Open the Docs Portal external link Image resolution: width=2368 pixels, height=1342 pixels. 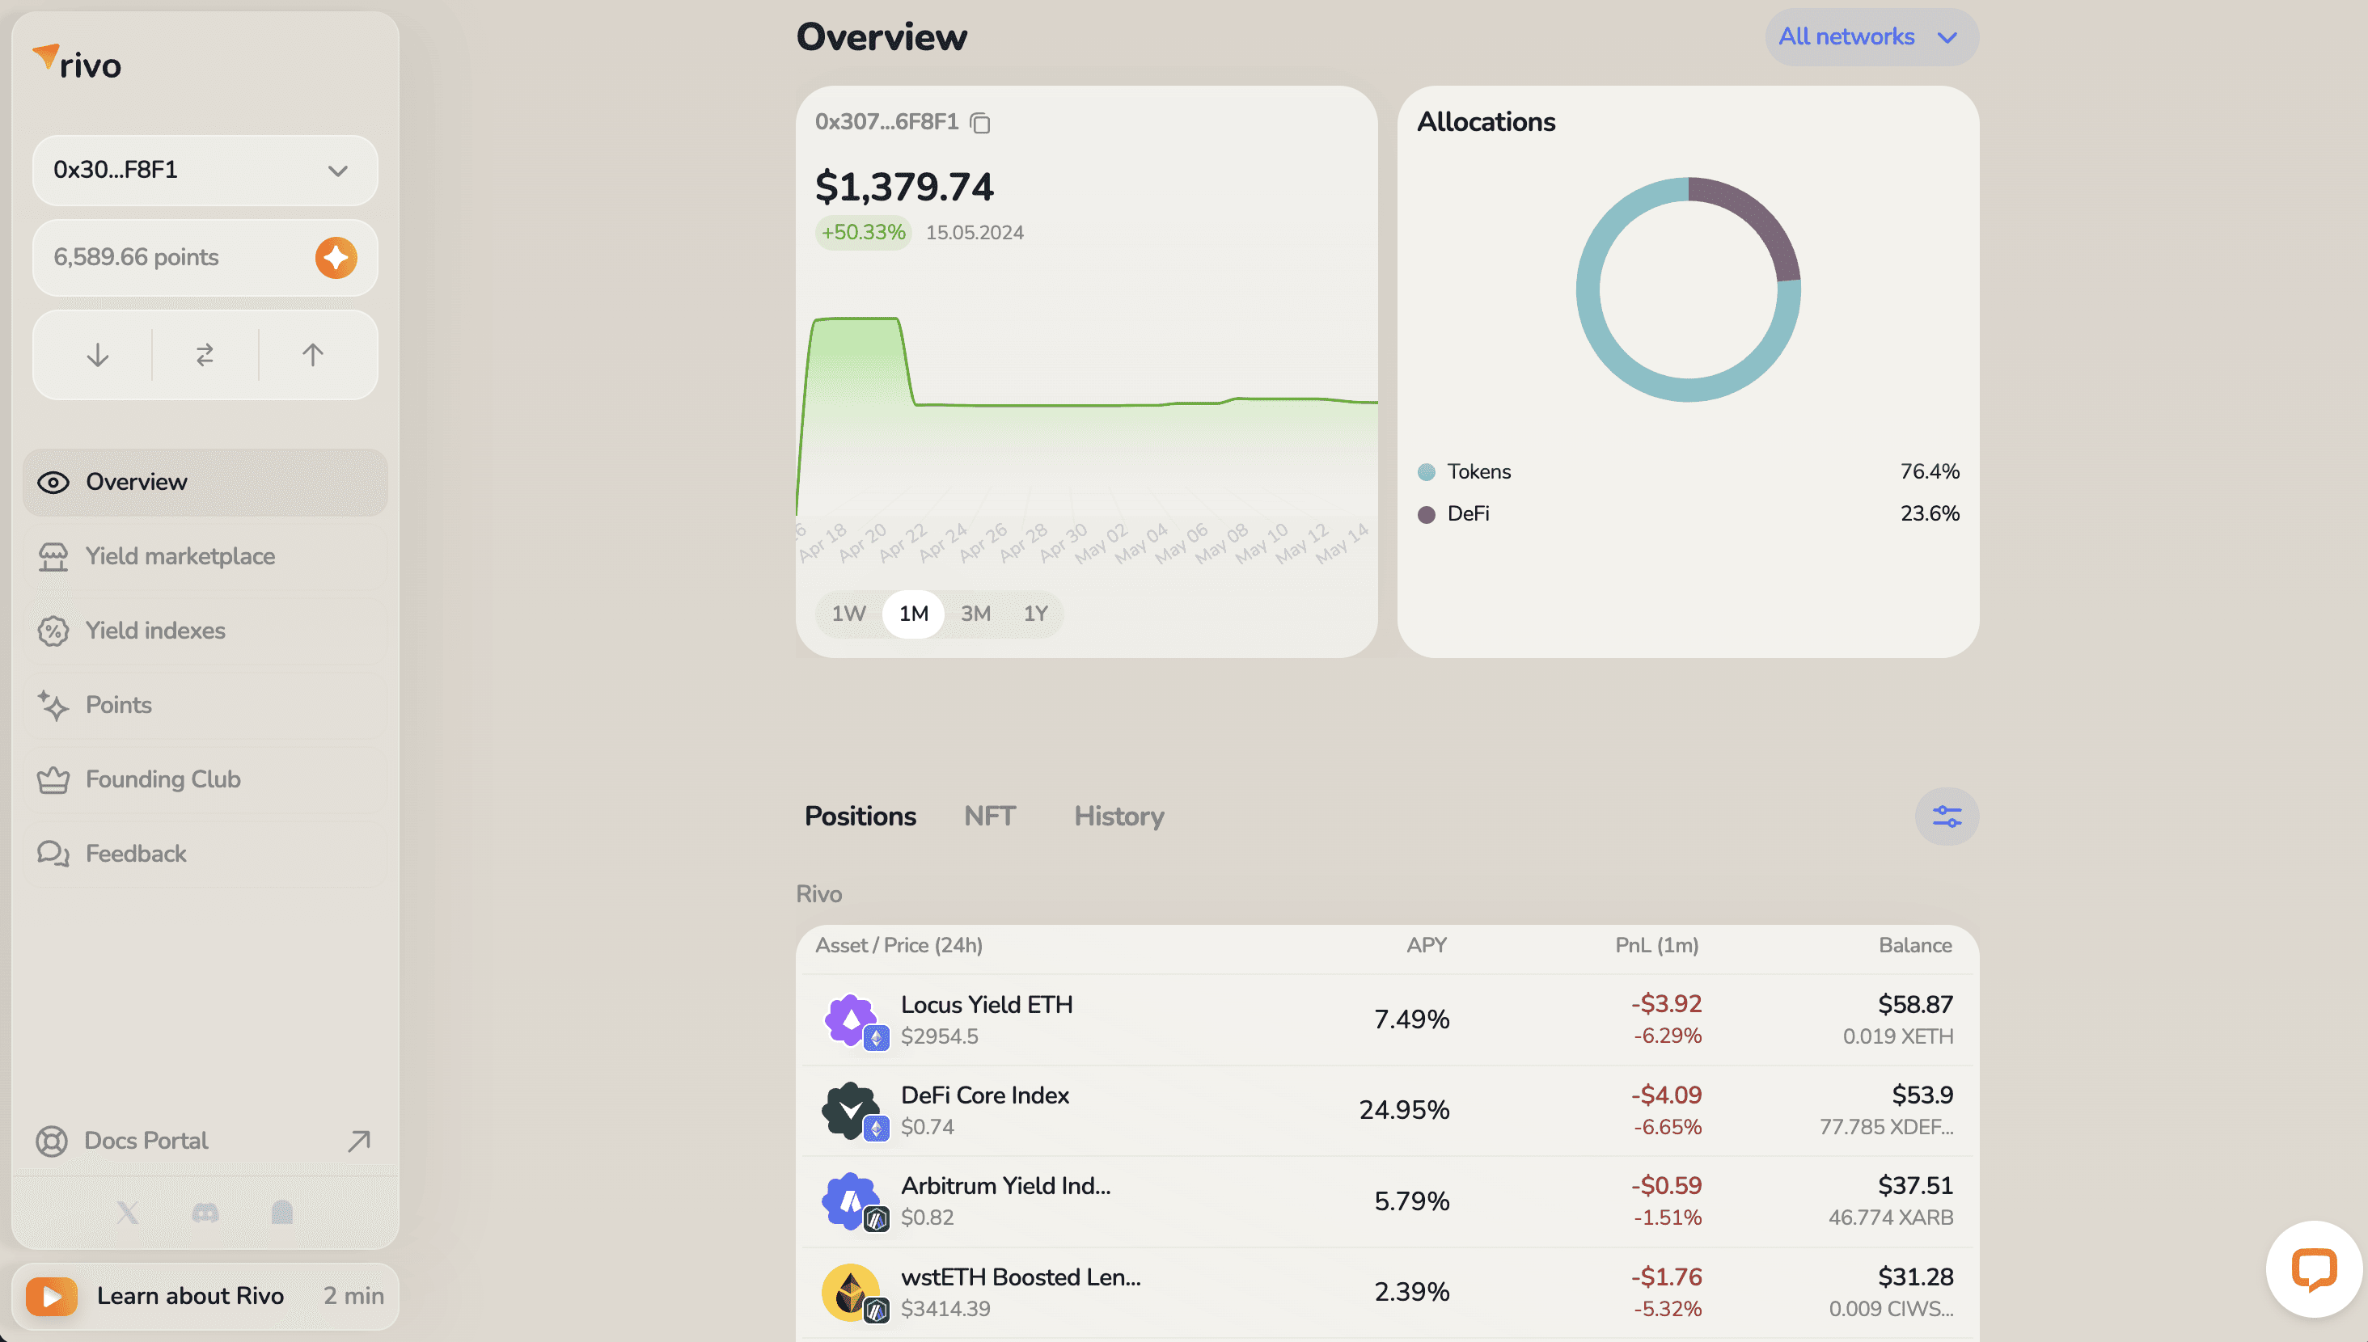(x=203, y=1140)
